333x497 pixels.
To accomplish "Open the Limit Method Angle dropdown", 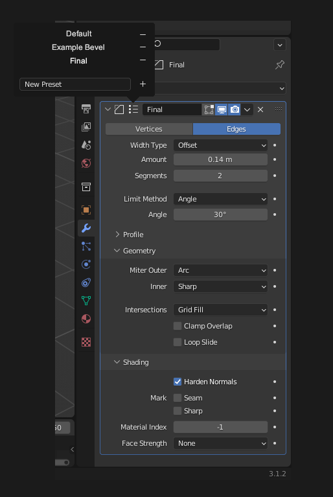I will [220, 199].
